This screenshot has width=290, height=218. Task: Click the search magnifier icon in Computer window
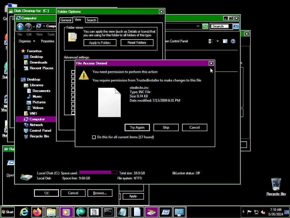pyautogui.click(x=236, y=26)
